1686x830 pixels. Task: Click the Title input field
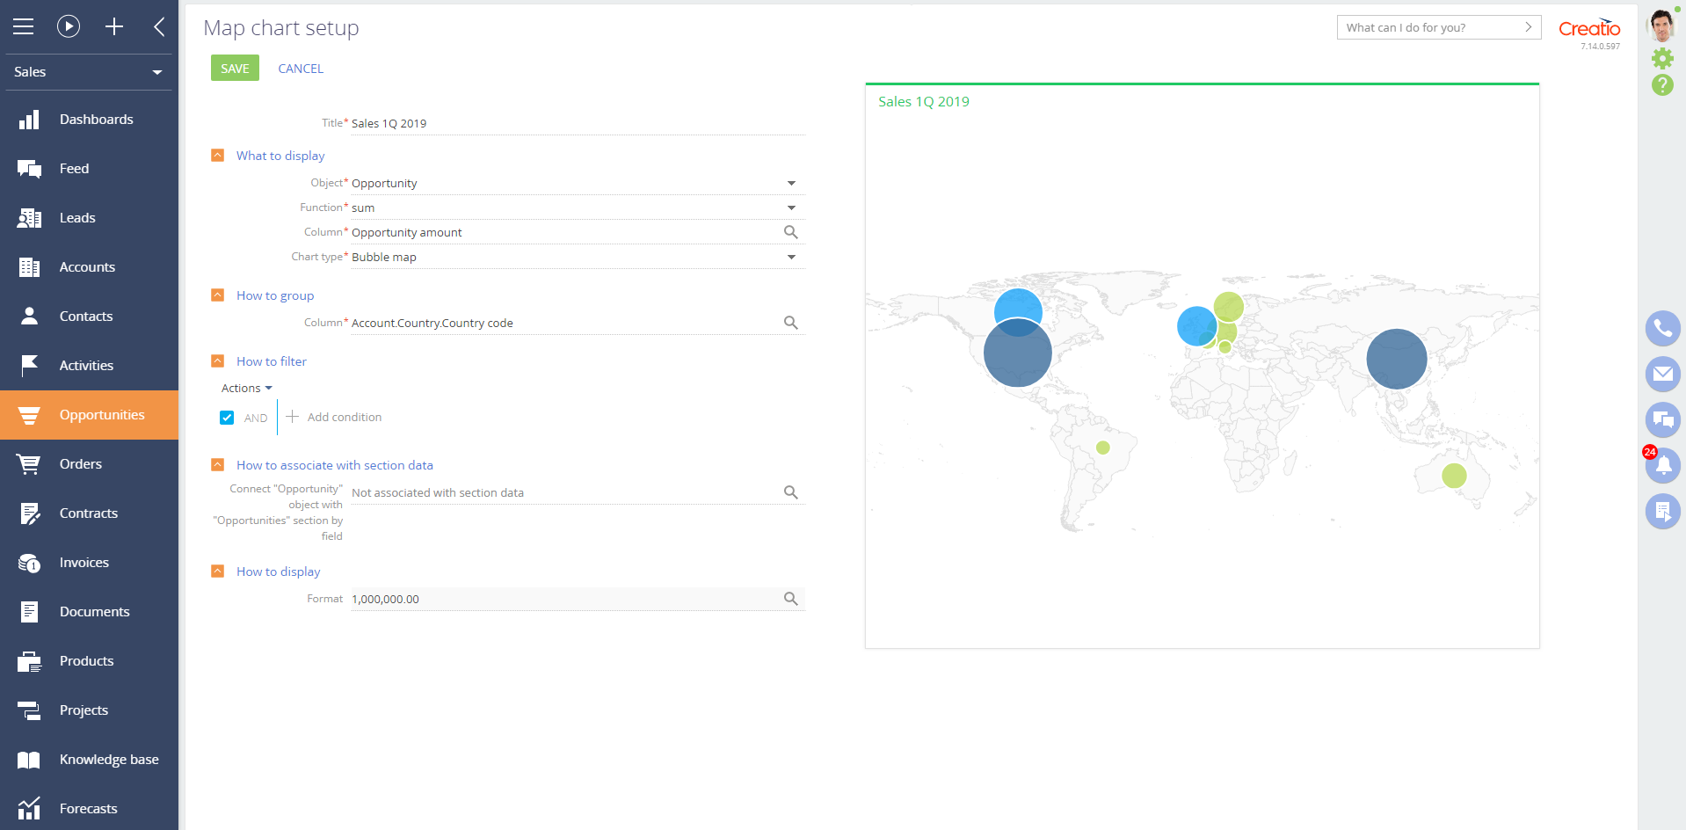click(x=577, y=124)
